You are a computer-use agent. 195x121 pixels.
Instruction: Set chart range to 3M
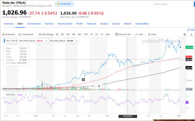pos(74,34)
